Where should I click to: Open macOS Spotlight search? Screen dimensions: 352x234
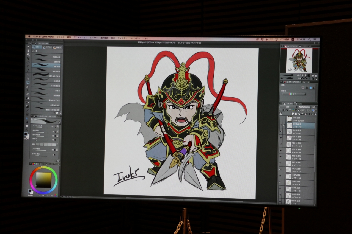pyautogui.click(x=309, y=40)
